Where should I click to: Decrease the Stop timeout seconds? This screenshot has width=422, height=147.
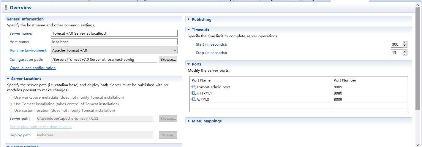coord(405,54)
